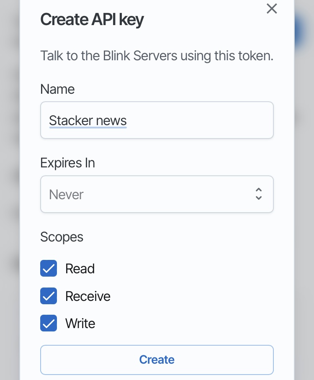This screenshot has width=314, height=380.
Task: Click the "Create API key" heading
Action: pyautogui.click(x=92, y=20)
